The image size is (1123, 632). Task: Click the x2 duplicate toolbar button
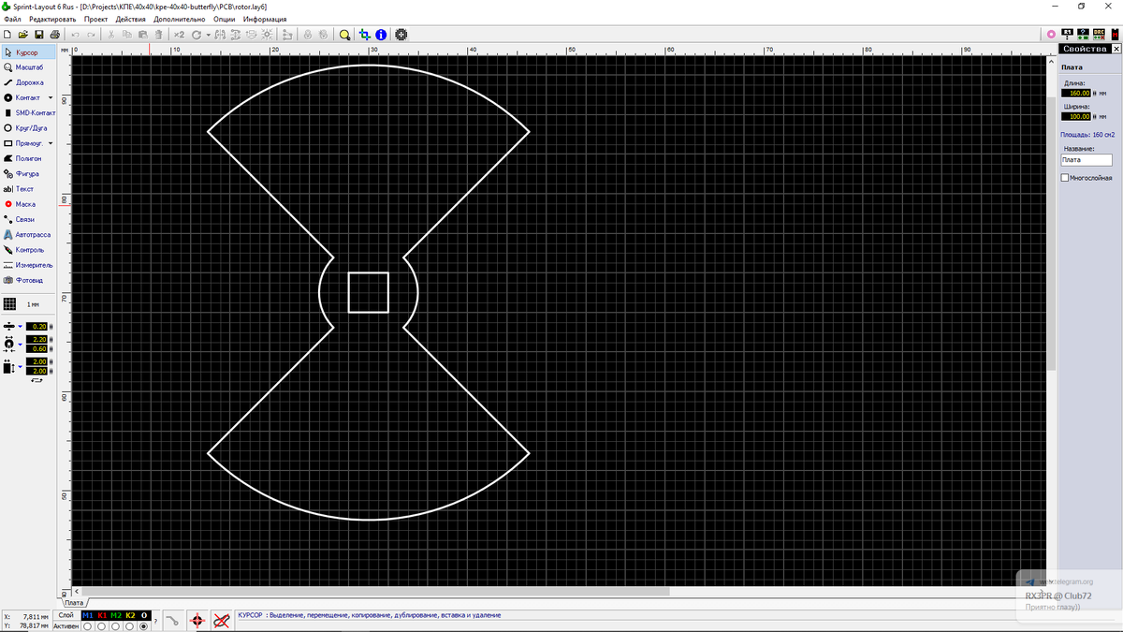pos(179,35)
